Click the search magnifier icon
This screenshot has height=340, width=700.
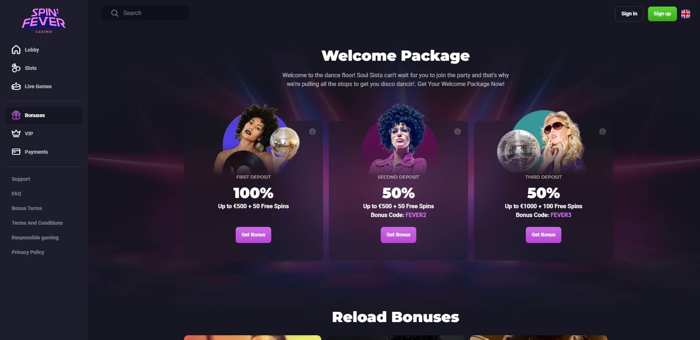(x=115, y=13)
